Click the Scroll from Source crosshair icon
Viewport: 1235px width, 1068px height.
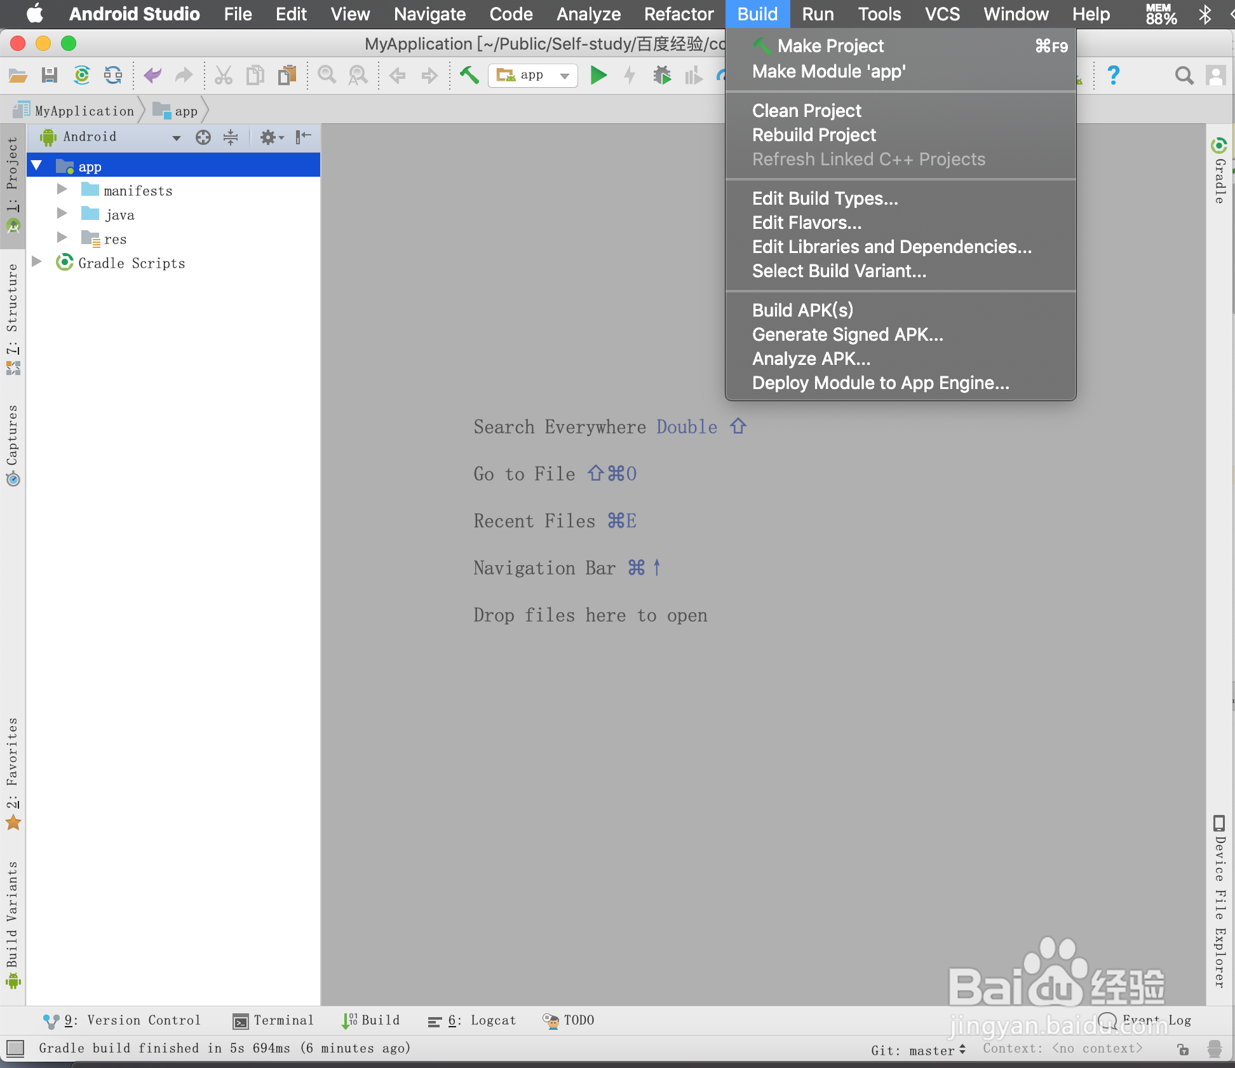(203, 137)
